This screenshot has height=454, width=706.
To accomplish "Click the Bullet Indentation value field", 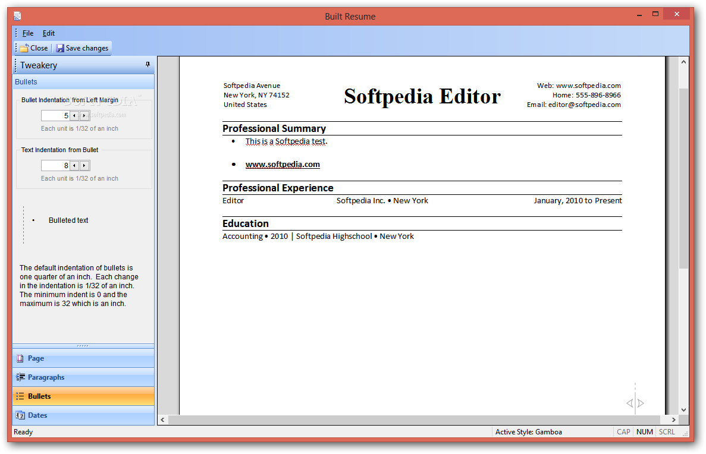I will click(x=55, y=116).
